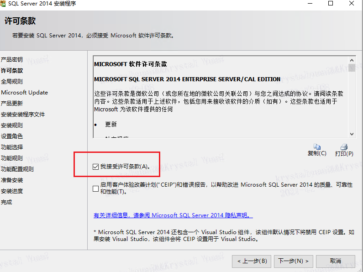
Task: Minimize the installer window
Action: [x=310, y=4]
